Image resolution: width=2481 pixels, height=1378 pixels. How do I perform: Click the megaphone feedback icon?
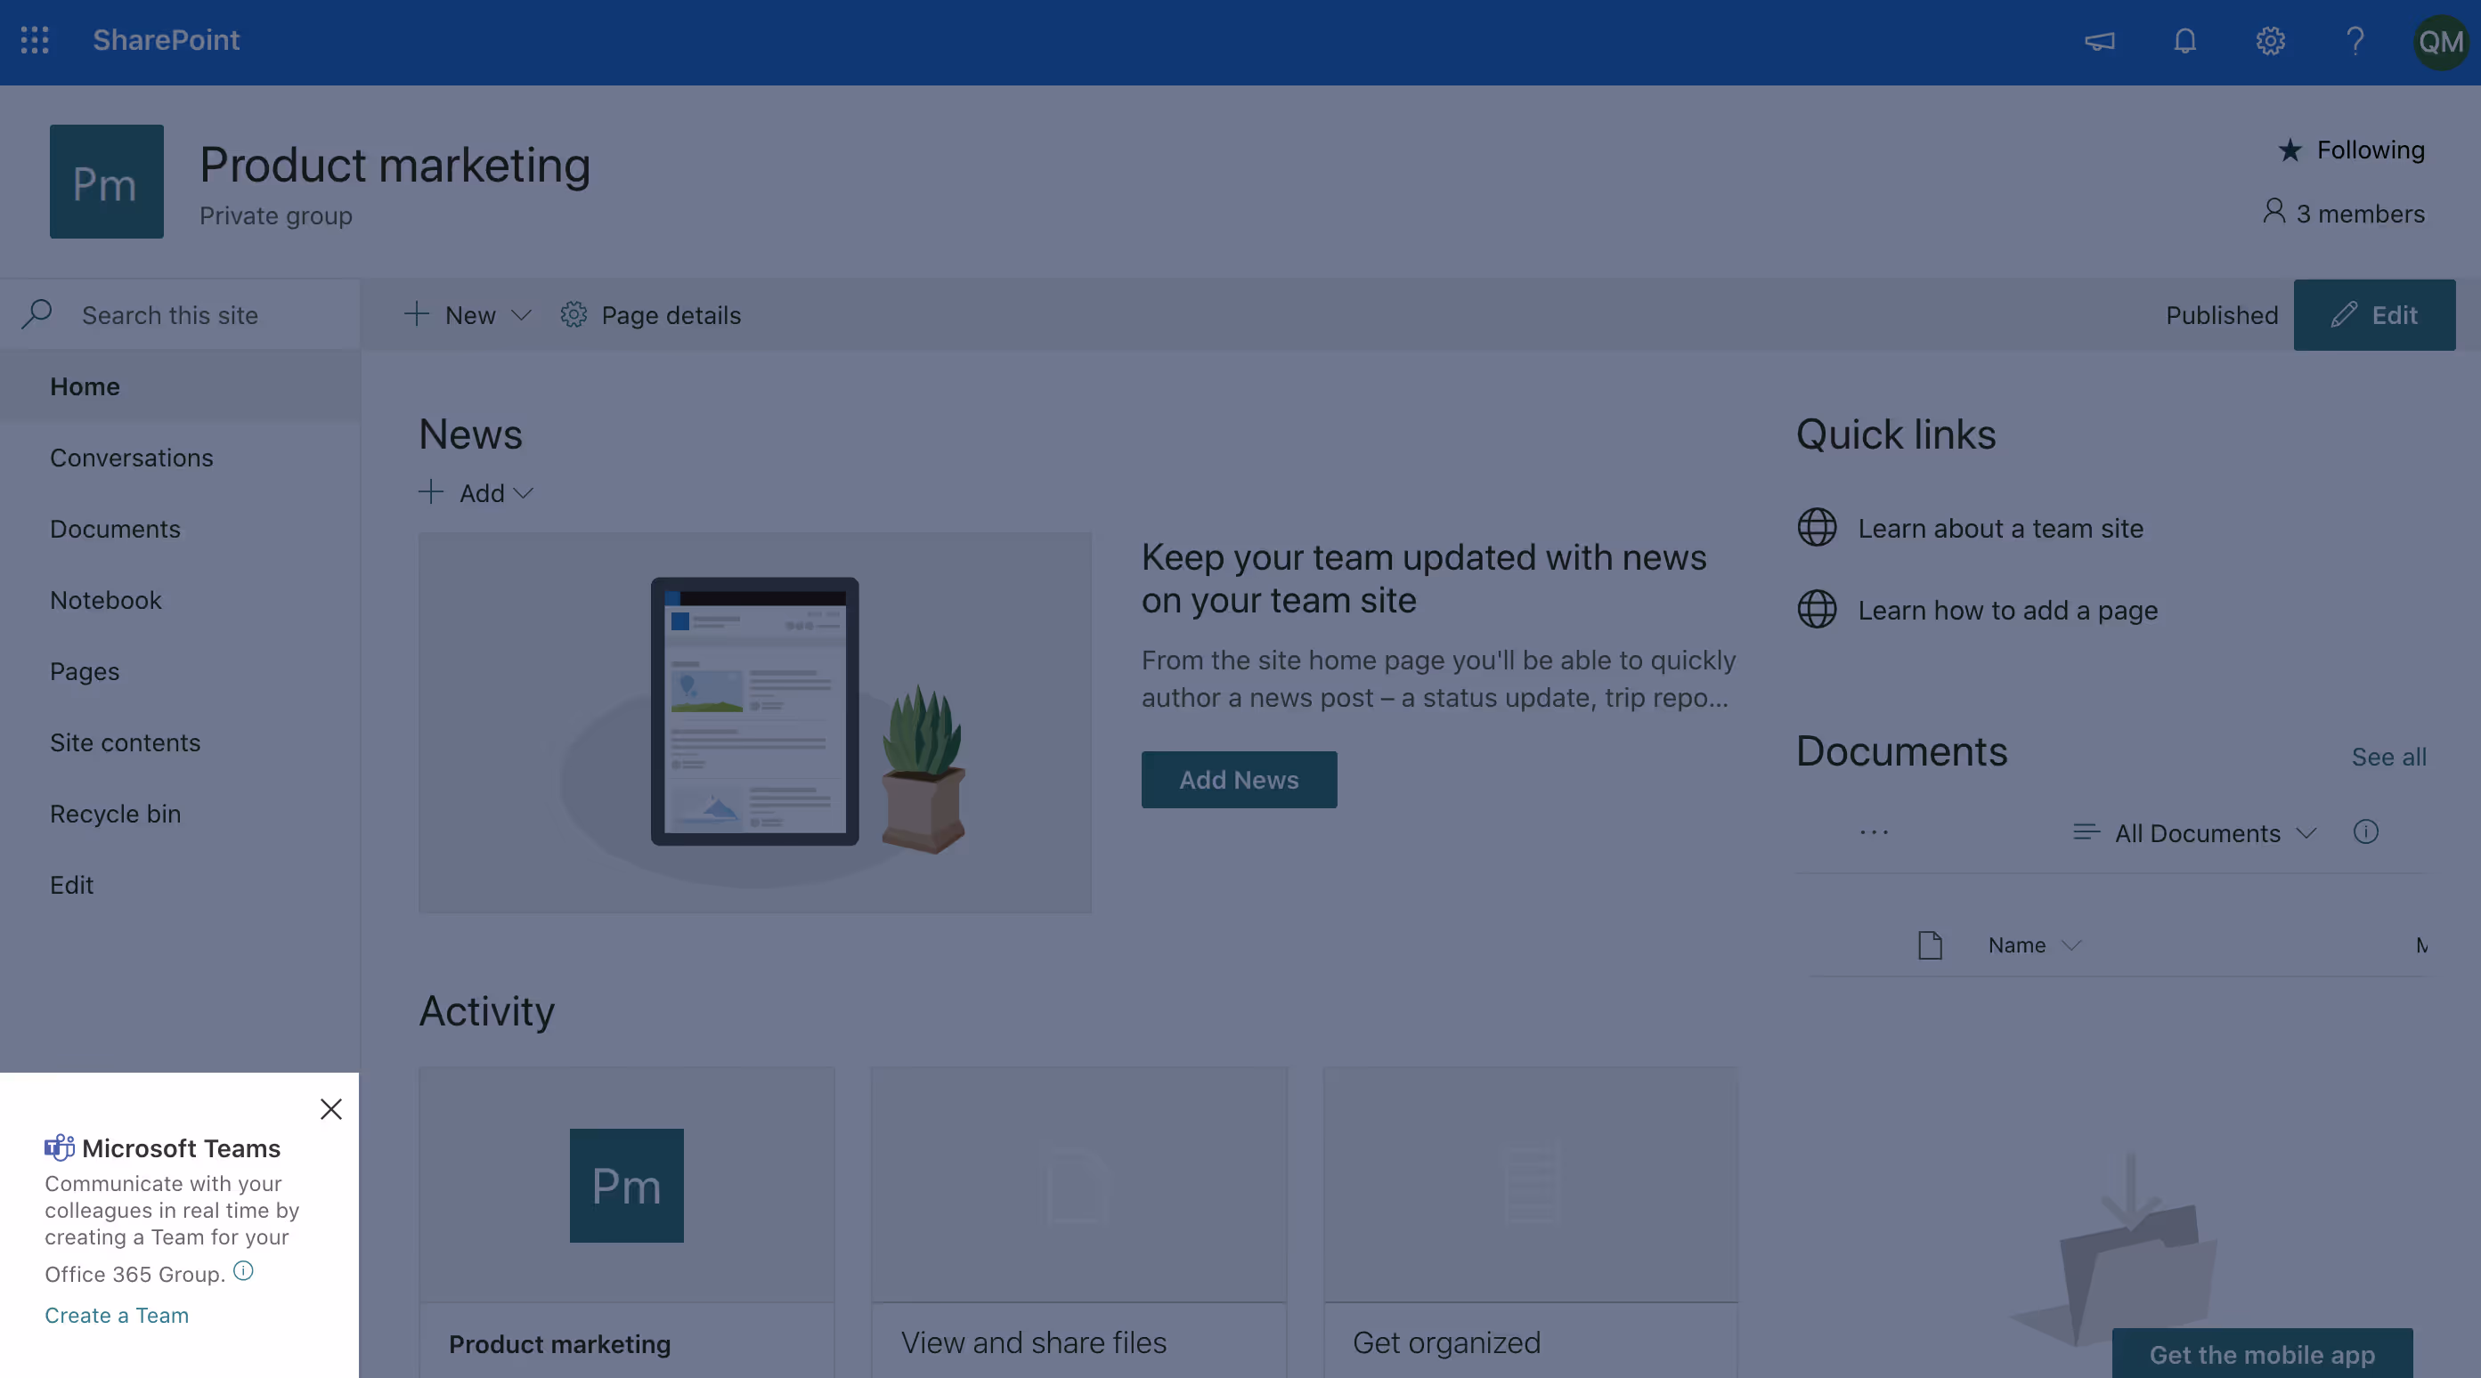(x=2100, y=42)
